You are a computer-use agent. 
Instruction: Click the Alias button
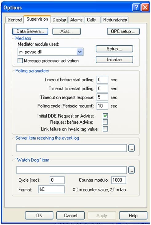(x=66, y=31)
